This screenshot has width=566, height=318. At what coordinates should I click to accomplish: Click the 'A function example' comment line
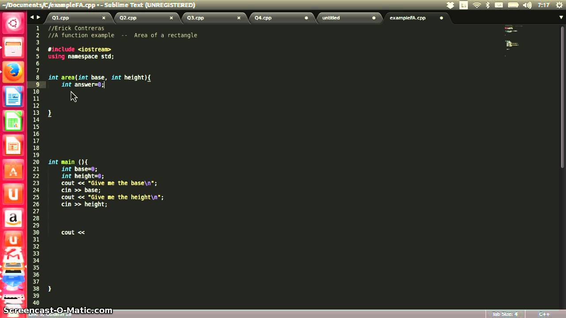point(122,35)
